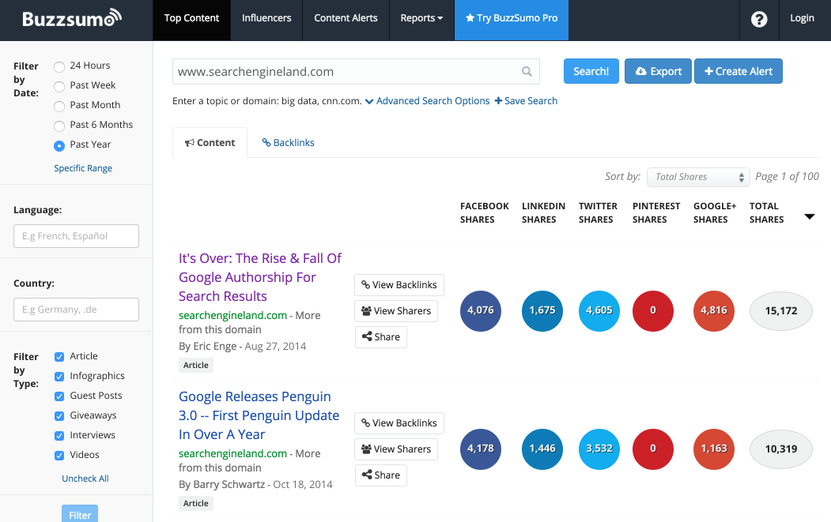Click Article tag under Authorship article

click(x=196, y=366)
